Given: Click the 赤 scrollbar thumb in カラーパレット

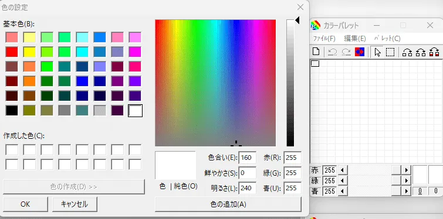Looking at the screenshot, I should 396,170.
